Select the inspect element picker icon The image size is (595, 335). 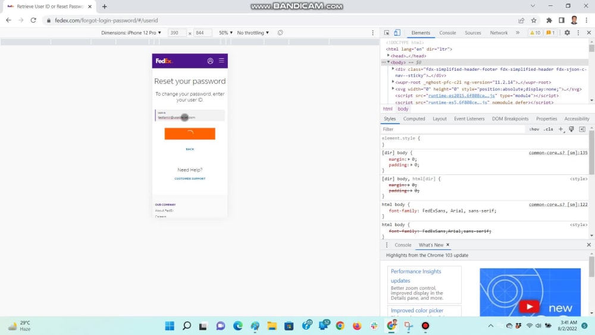point(387,33)
